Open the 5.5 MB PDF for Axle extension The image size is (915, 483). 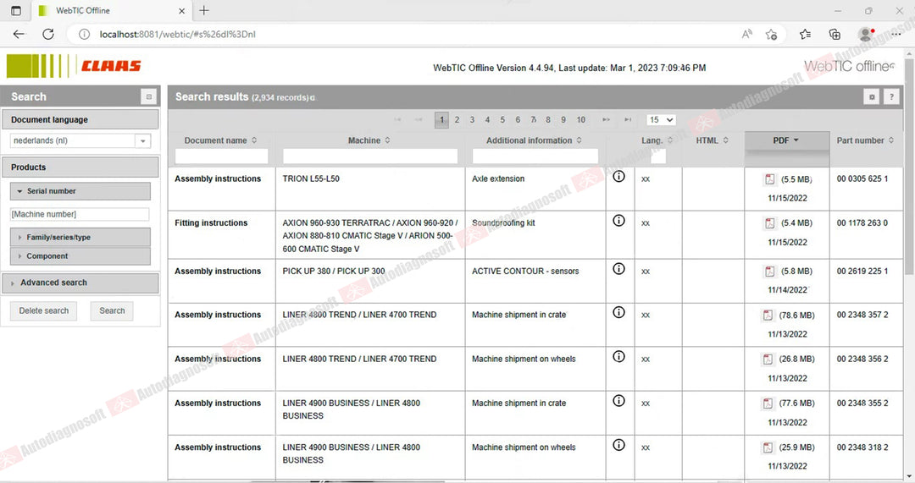click(x=769, y=179)
